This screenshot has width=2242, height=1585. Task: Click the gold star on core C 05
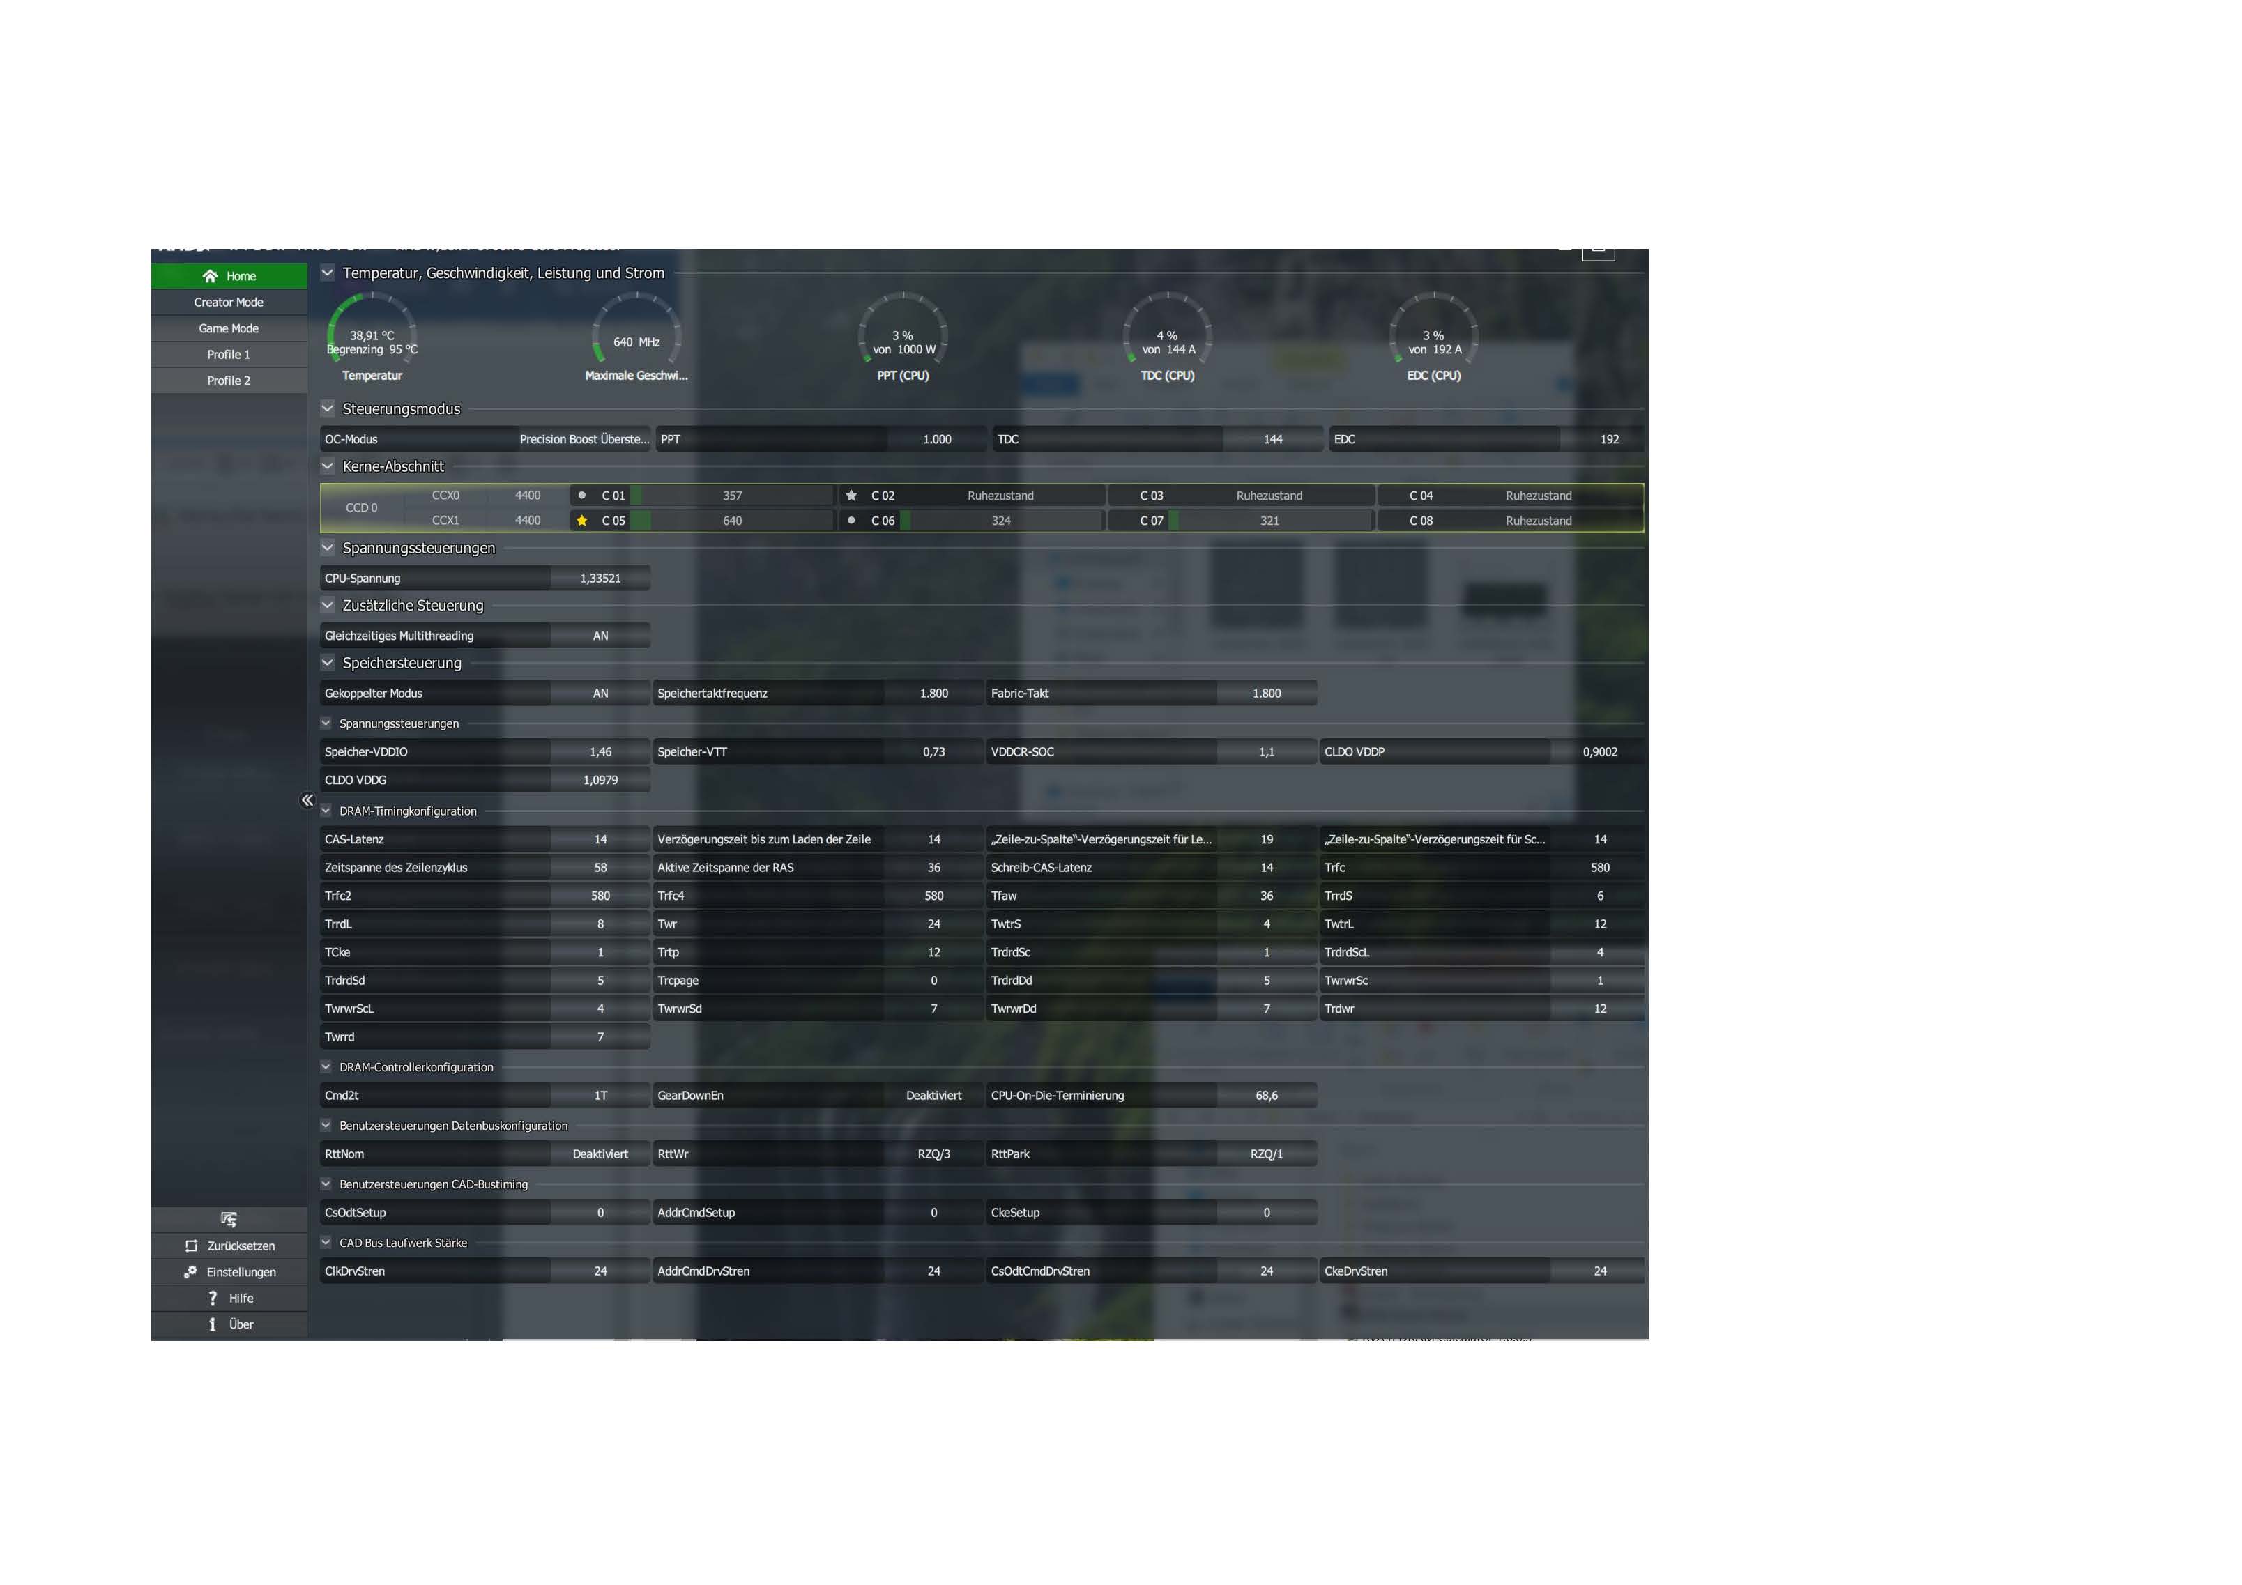click(x=582, y=521)
